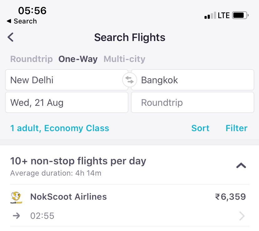Return to the Search app via the status bar

point(22,21)
